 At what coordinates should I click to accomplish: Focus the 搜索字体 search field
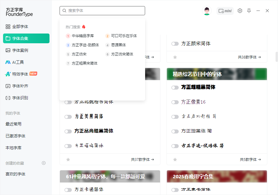click(x=102, y=11)
